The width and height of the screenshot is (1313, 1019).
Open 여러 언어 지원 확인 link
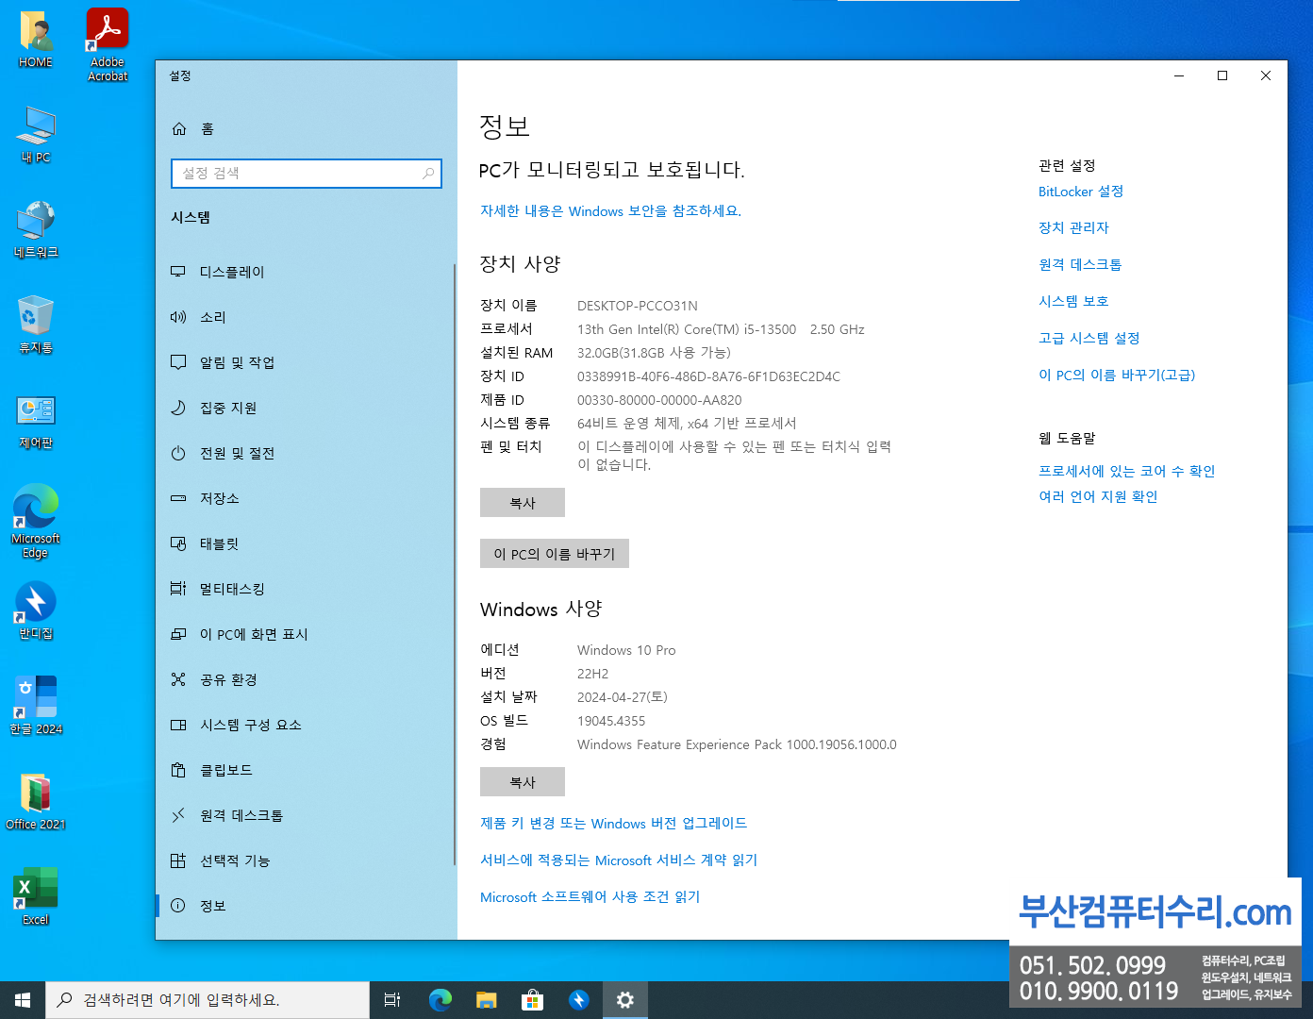pyautogui.click(x=1098, y=496)
